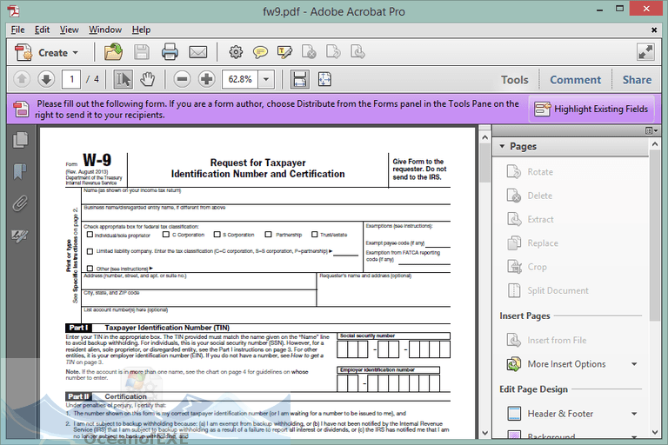Zoom in with plus button
Viewport: 668px width, 445px height.
tap(207, 79)
